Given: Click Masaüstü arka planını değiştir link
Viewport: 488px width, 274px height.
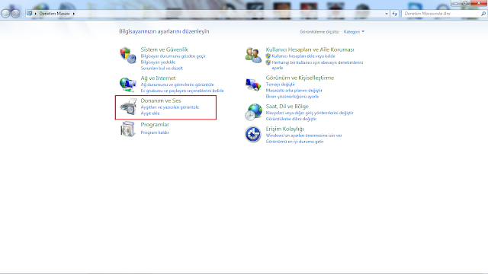Looking at the screenshot, I should (x=294, y=91).
